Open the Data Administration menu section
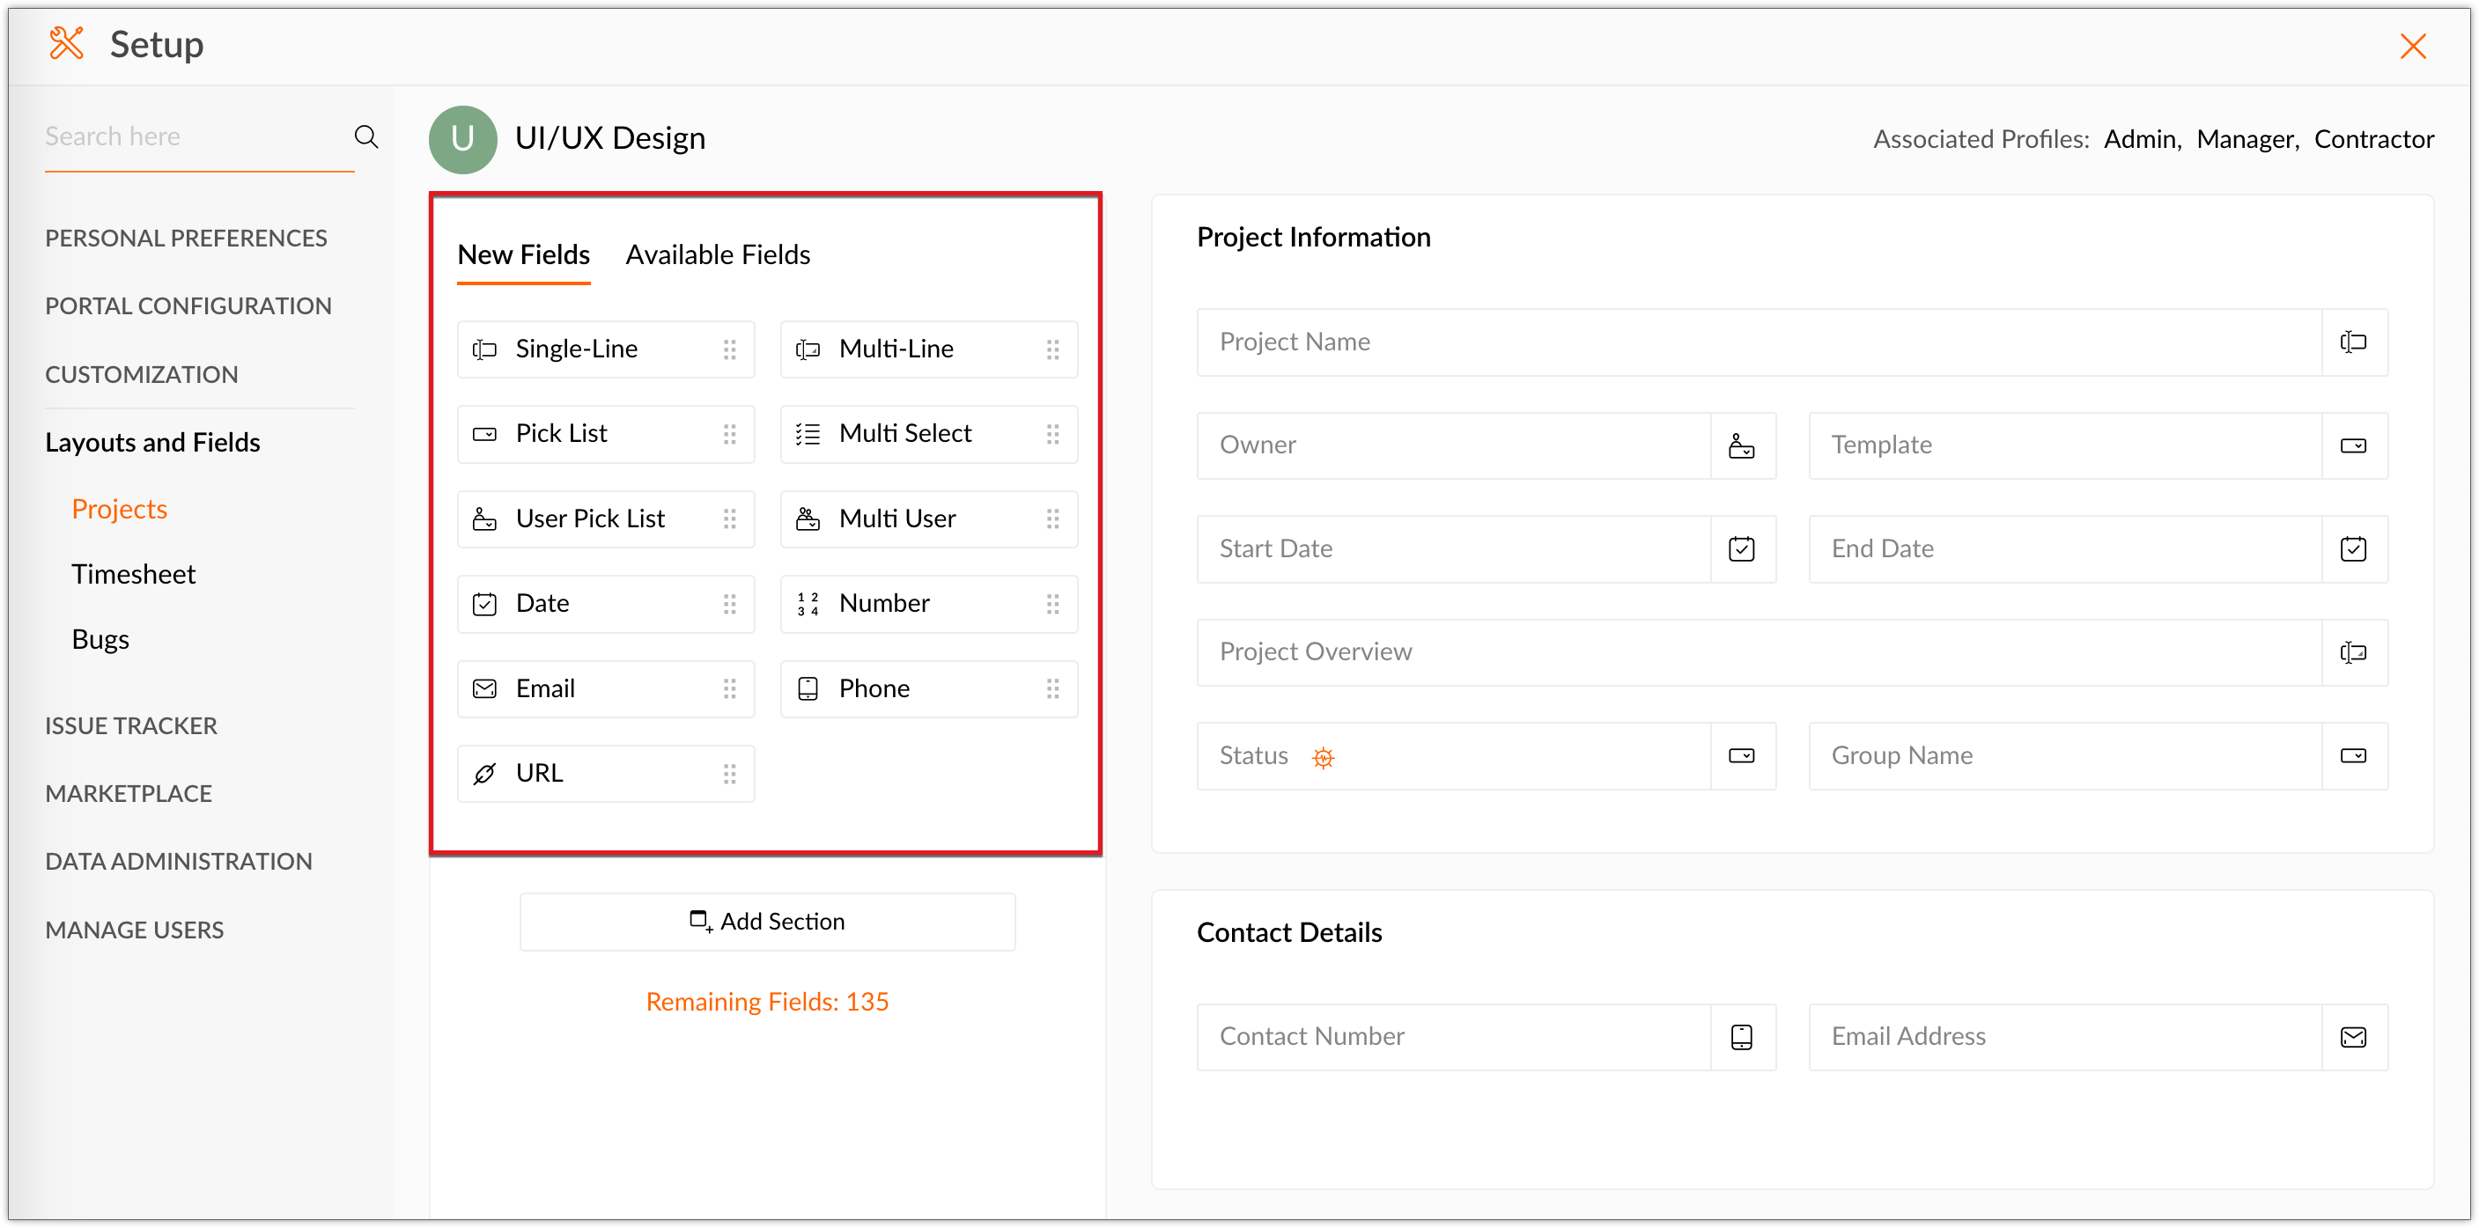The width and height of the screenshot is (2479, 1228). tap(178, 861)
